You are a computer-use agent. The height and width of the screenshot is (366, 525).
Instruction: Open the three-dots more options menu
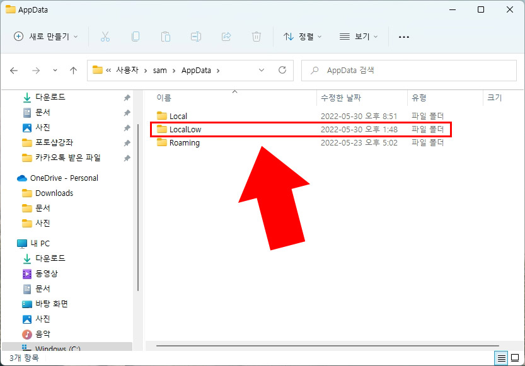click(404, 37)
